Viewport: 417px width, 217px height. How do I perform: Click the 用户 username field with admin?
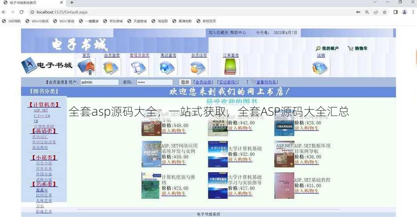[99, 82]
